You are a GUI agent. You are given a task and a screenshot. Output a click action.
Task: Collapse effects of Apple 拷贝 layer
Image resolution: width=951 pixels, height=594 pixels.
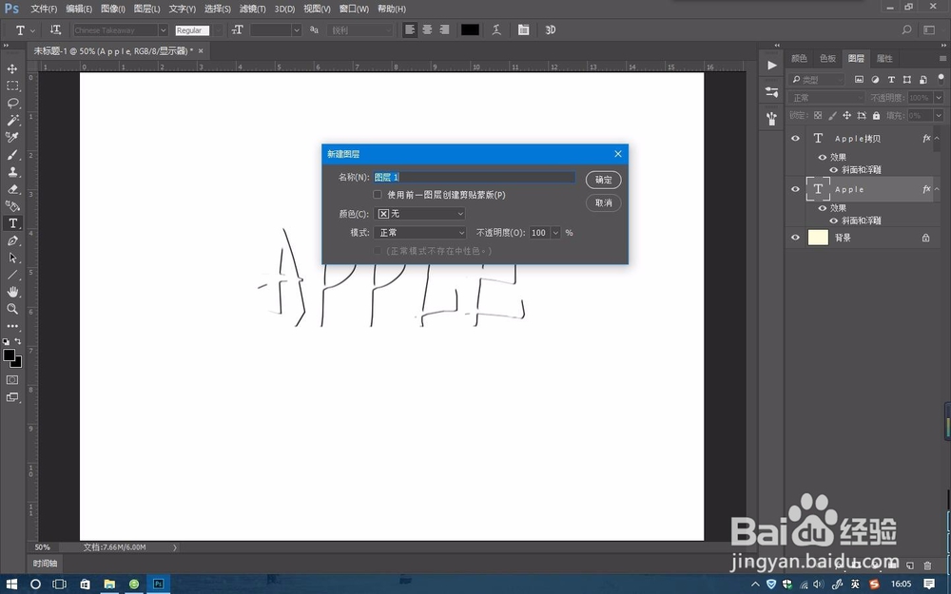pyautogui.click(x=937, y=138)
